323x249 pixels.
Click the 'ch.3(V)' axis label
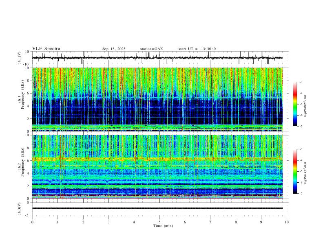[x=20, y=209]
